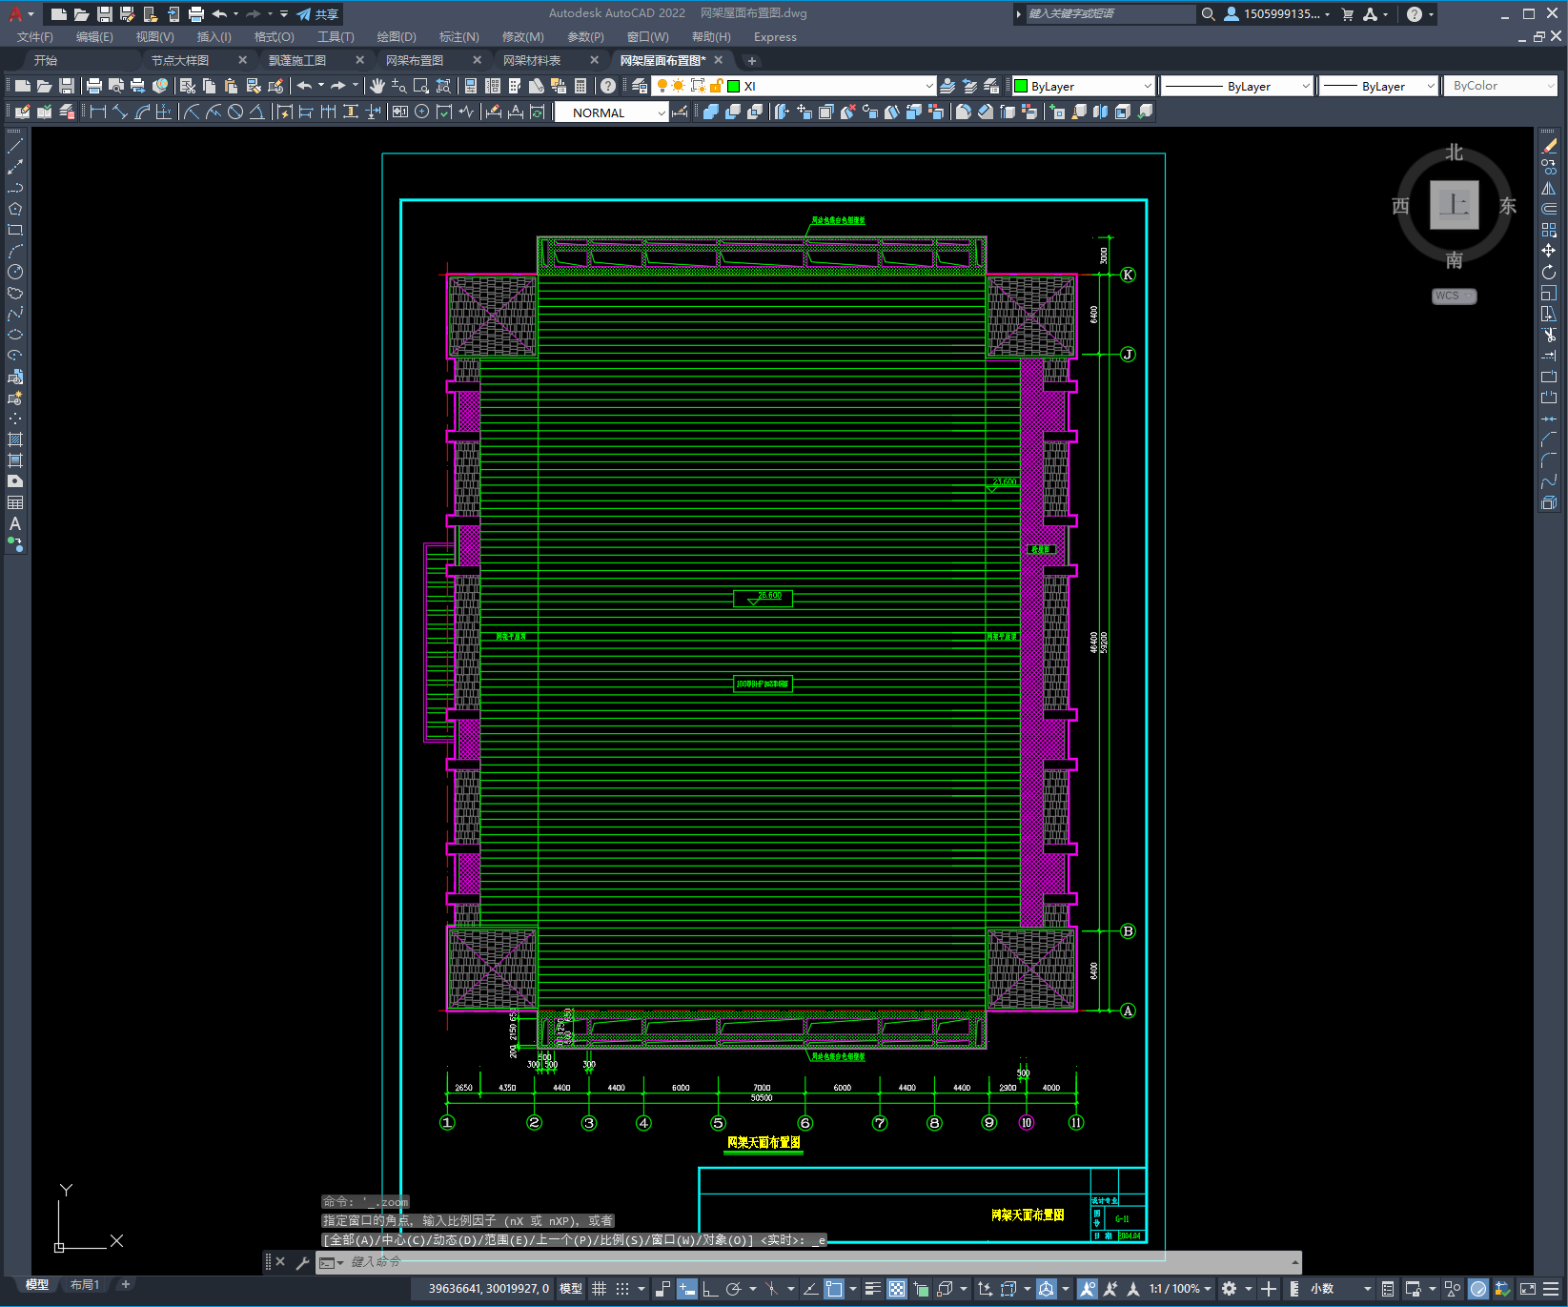Screen dimensions: 1568x1307
Task: Click the Customization menu icon in status bar
Action: (x=1553, y=1289)
